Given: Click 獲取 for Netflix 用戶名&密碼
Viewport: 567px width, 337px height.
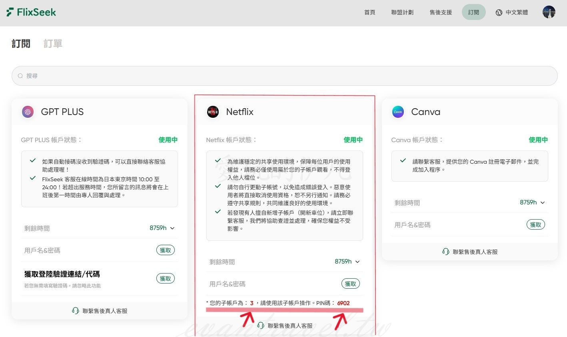Looking at the screenshot, I should [x=350, y=284].
